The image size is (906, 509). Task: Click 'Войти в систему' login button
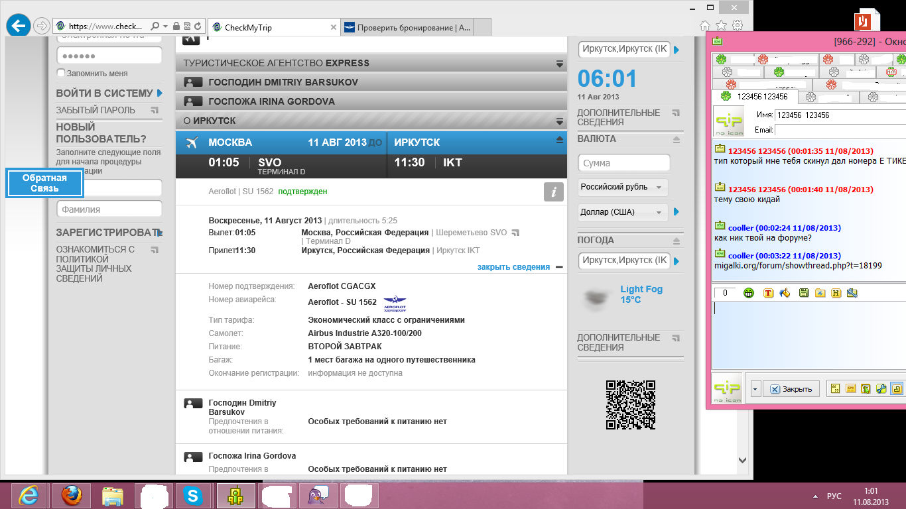point(109,93)
